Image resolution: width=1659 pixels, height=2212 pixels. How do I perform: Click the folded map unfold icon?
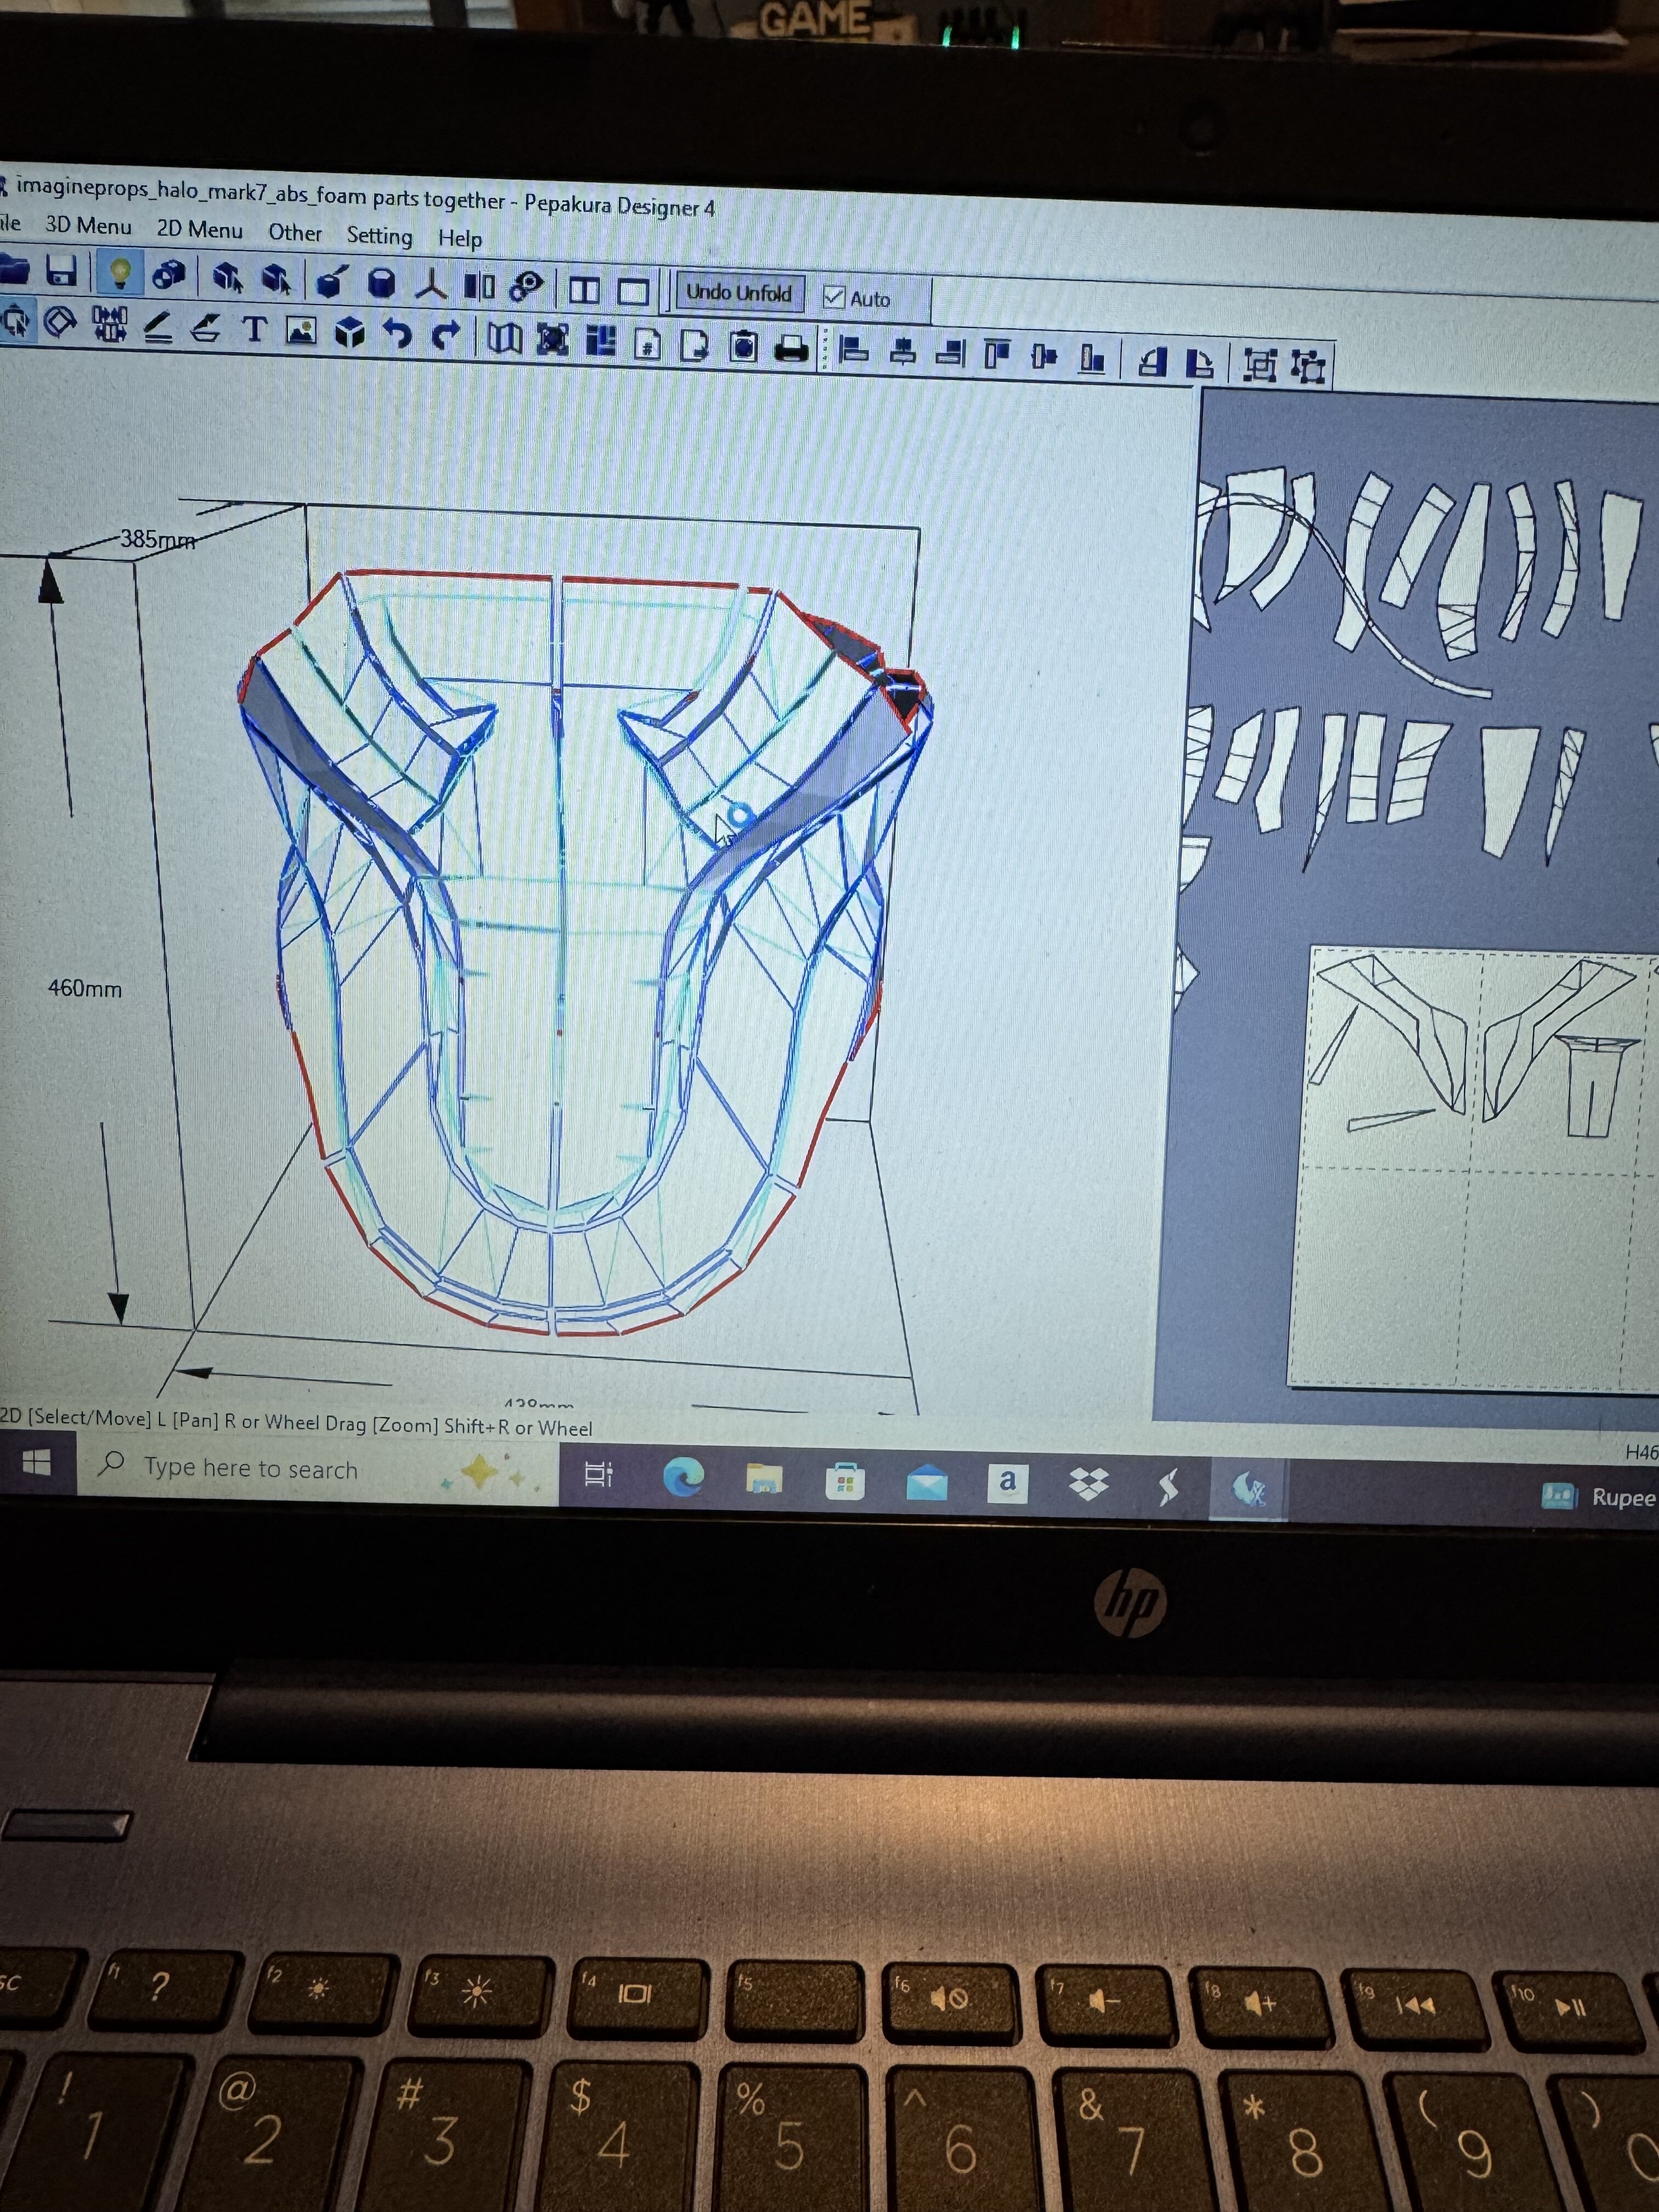(x=504, y=339)
